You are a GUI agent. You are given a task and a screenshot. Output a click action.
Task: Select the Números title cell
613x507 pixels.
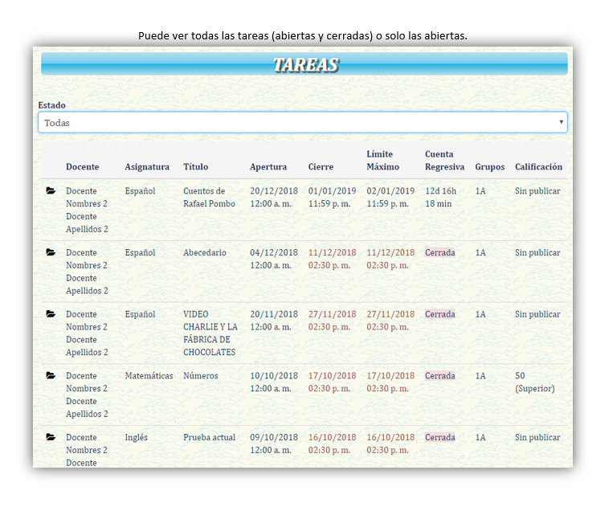coord(201,376)
